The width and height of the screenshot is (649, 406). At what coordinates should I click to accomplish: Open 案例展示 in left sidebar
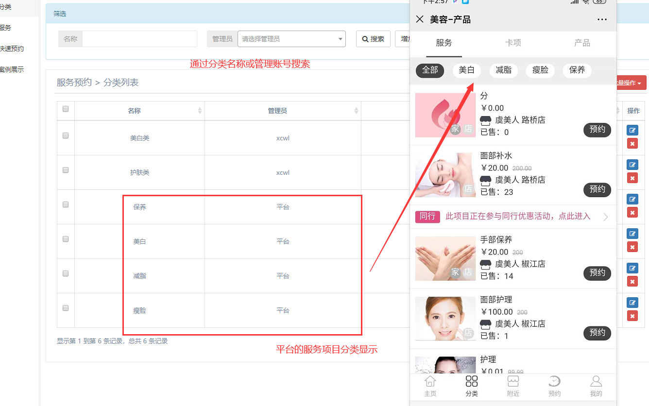[x=11, y=69]
